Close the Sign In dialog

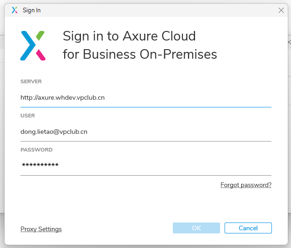(281, 10)
